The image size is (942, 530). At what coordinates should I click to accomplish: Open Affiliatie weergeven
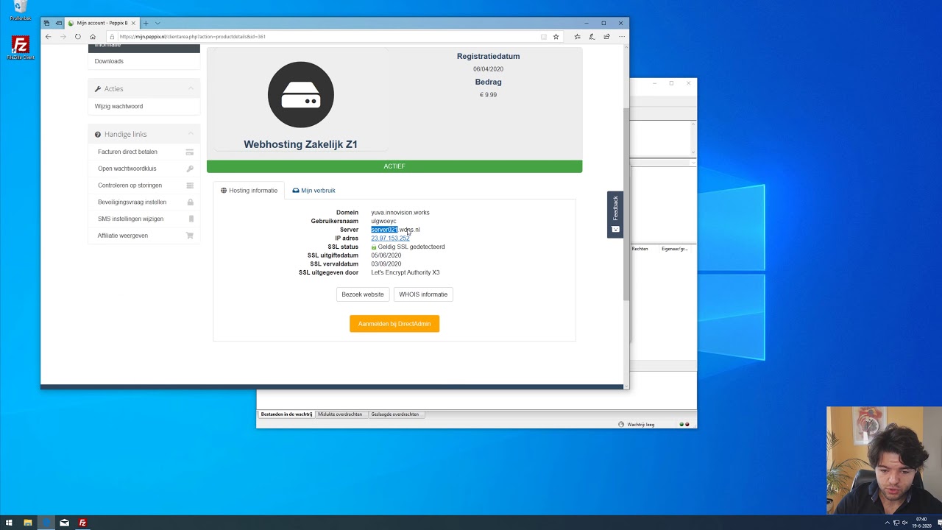pyautogui.click(x=123, y=236)
